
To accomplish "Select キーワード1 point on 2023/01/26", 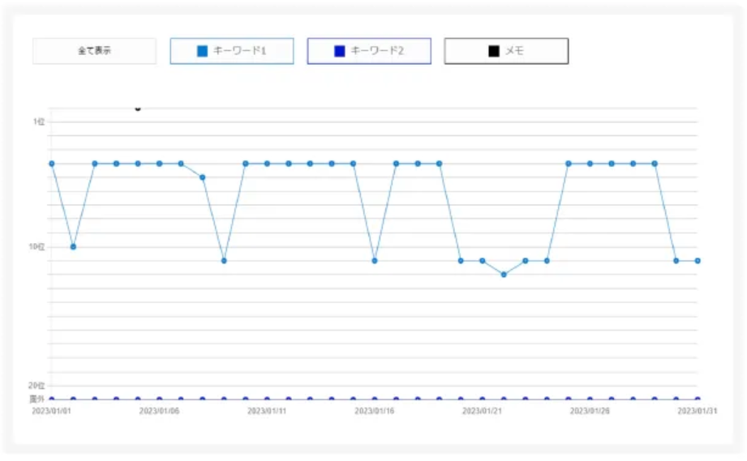I will 590,164.
